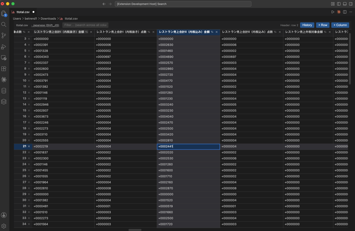Sort by レストラン売上合計I（内税抜き）点数 column
Image resolution: width=355 pixels, height=231 pixels.
[x=149, y=32]
